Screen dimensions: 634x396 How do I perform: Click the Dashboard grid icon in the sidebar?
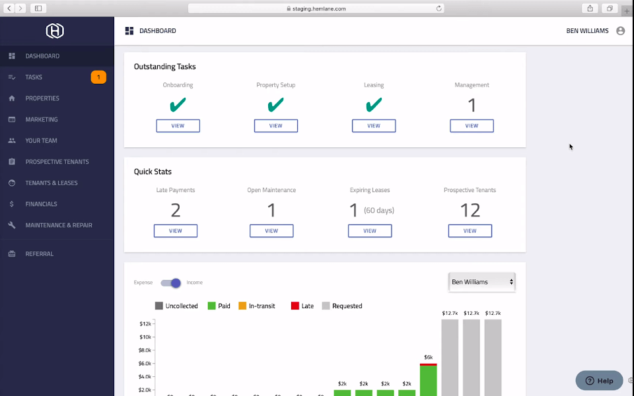click(12, 55)
